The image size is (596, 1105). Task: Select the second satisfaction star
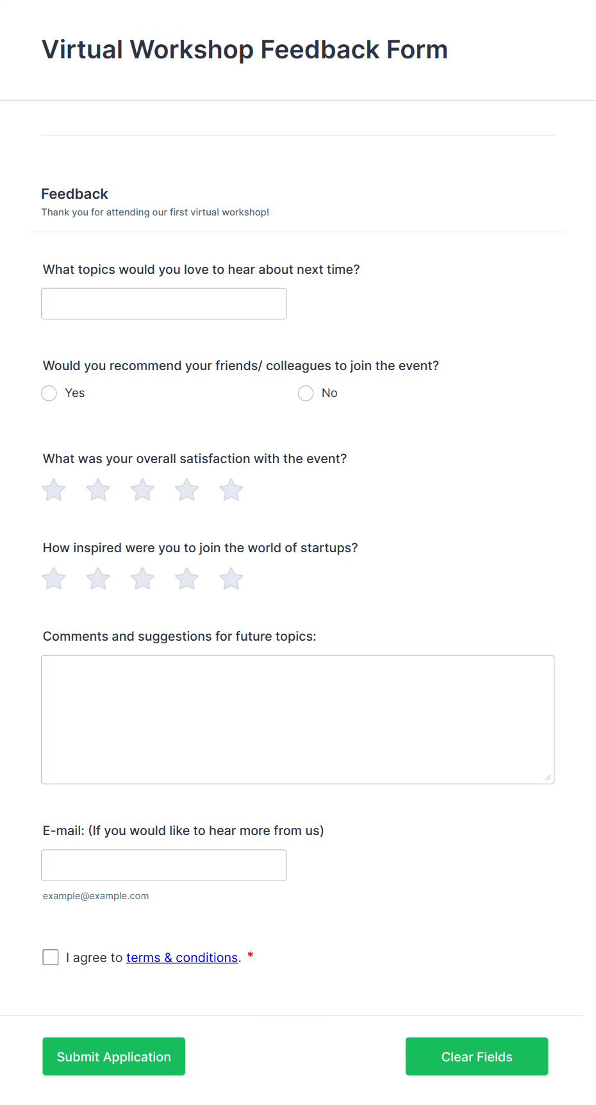coord(97,489)
